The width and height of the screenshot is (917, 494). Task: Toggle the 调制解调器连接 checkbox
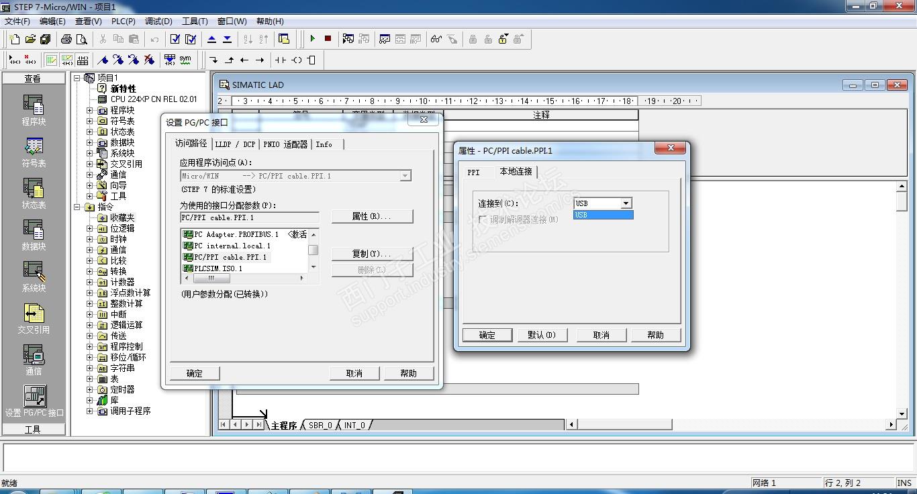tap(482, 219)
